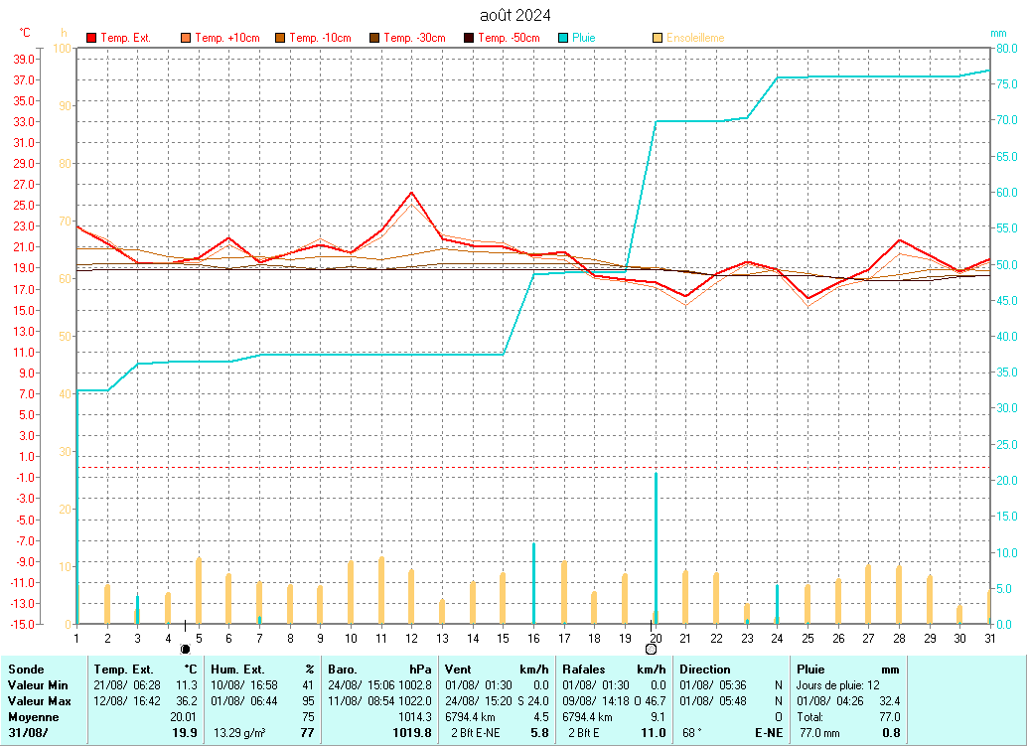Click the cyan Pluie legend swatch
This screenshot has width=1027, height=746.
pyautogui.click(x=563, y=38)
